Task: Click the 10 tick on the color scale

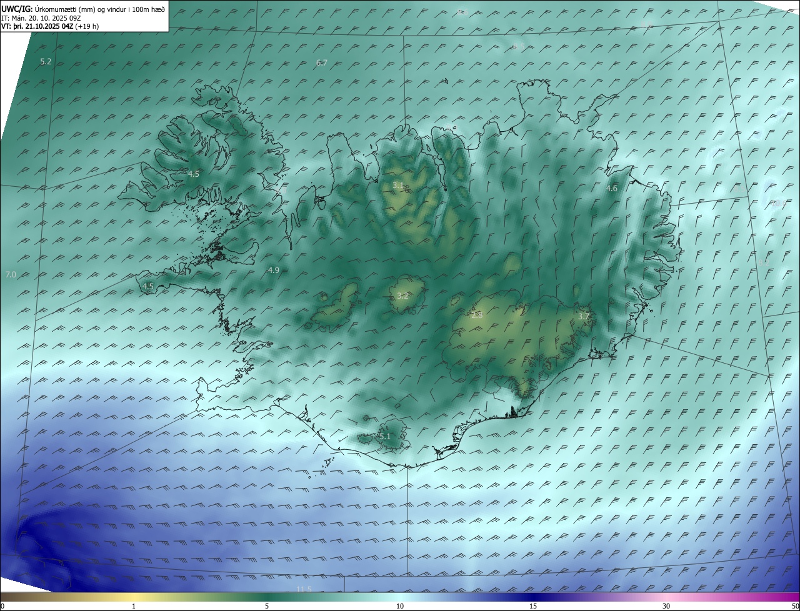Action: 400,606
